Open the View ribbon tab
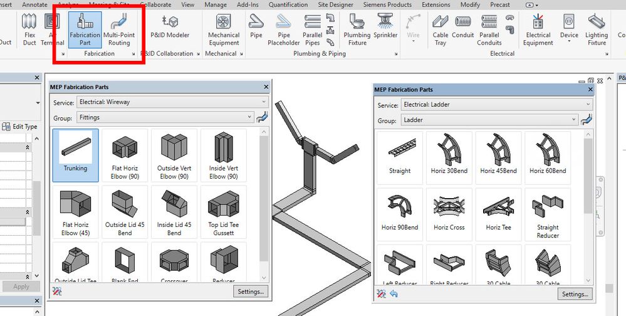Viewport: 626px width, 316px height. pos(187,5)
